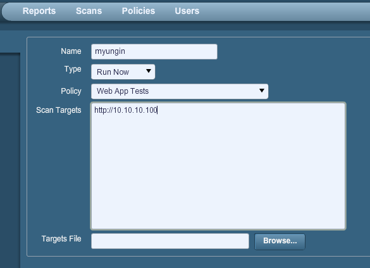Click the http://10.10.10.100 target text
This screenshot has height=268, width=370.
coord(126,110)
